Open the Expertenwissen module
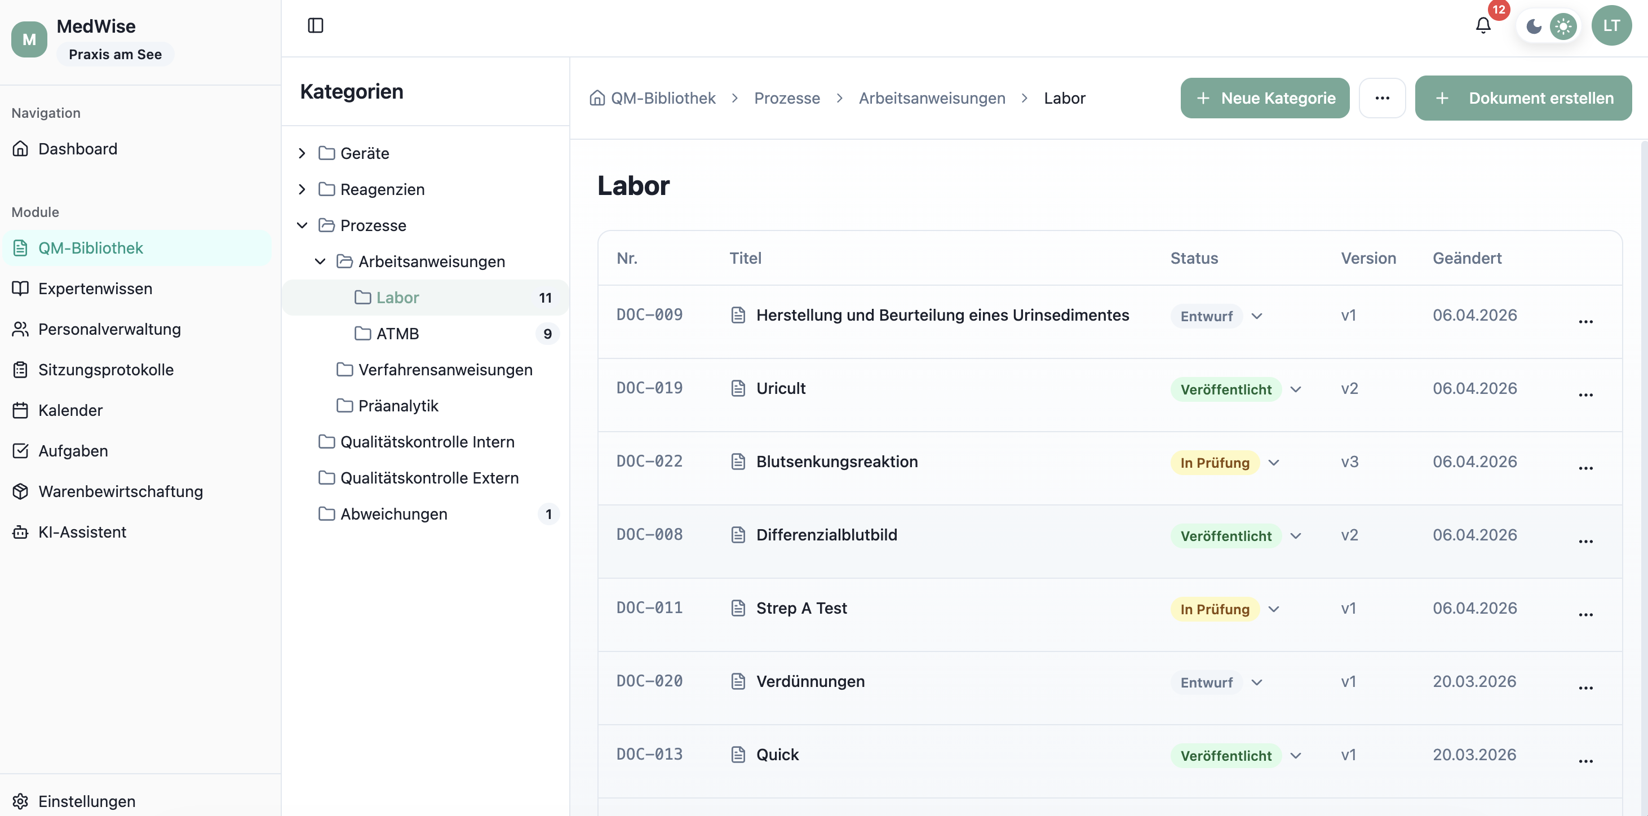Screen dimensions: 1648x816 (95, 289)
